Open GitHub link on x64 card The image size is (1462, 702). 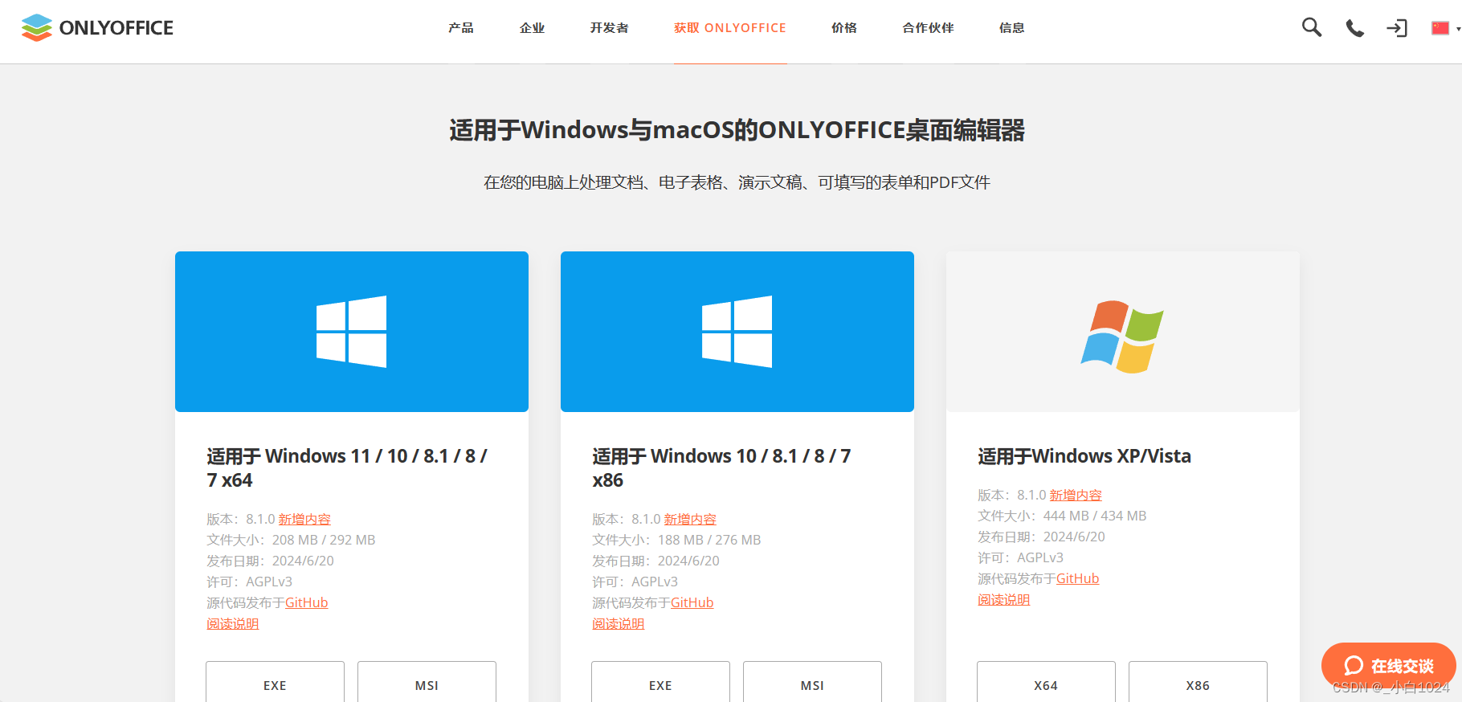tap(307, 602)
